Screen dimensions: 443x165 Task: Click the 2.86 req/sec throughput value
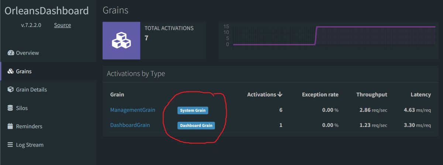tap(373, 110)
